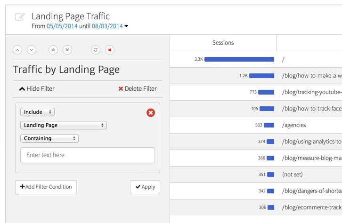Click the move to top double-chevron icon
This screenshot has height=223, width=342.
pos(53,50)
